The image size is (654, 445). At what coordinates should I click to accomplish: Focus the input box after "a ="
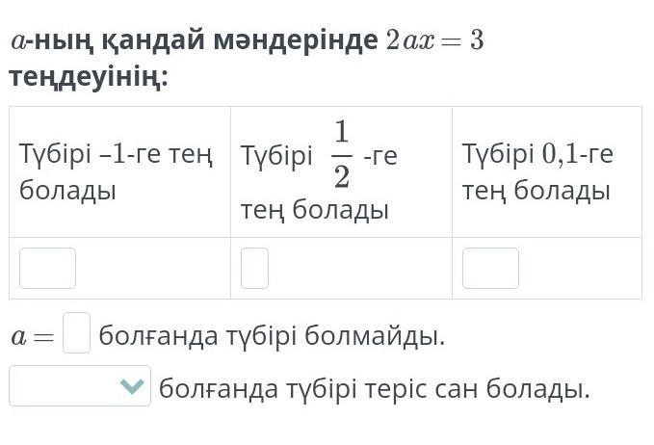pyautogui.click(x=76, y=332)
